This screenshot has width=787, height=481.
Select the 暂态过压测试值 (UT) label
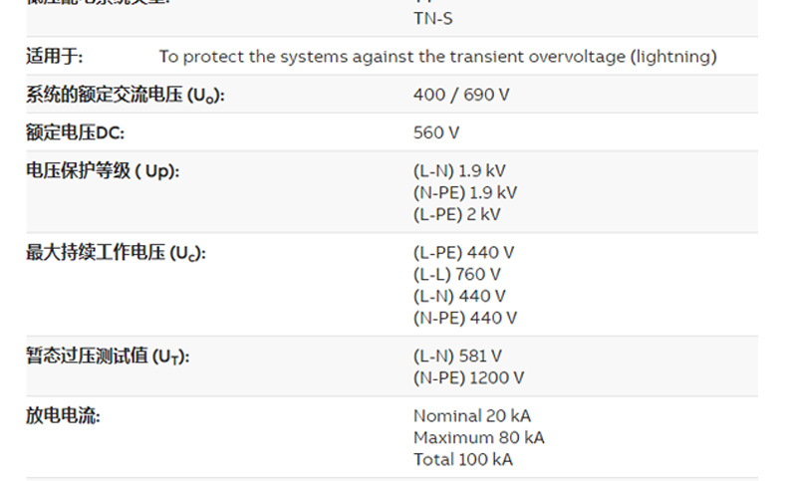(108, 357)
